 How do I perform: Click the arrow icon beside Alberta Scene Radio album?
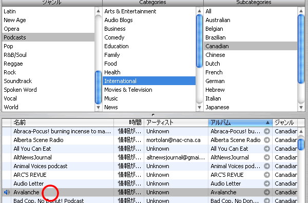(267, 140)
